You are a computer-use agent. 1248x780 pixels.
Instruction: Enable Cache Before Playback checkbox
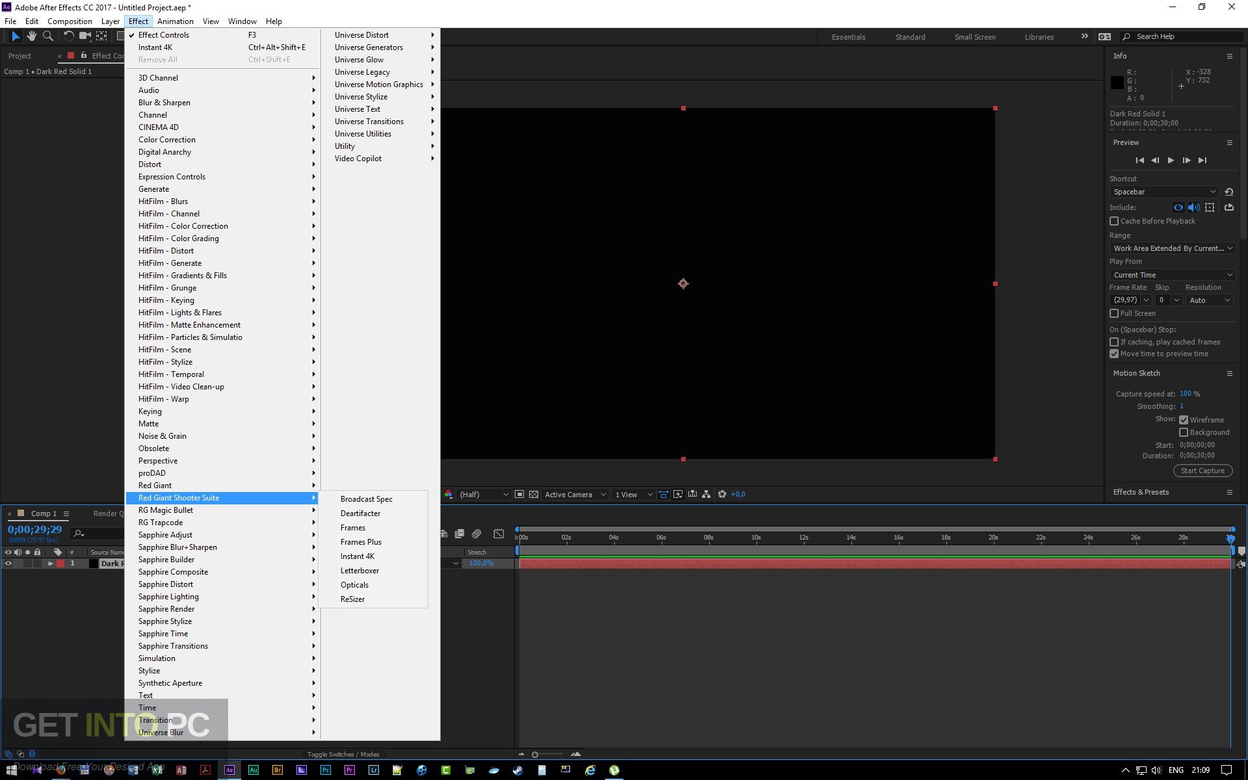coord(1114,222)
